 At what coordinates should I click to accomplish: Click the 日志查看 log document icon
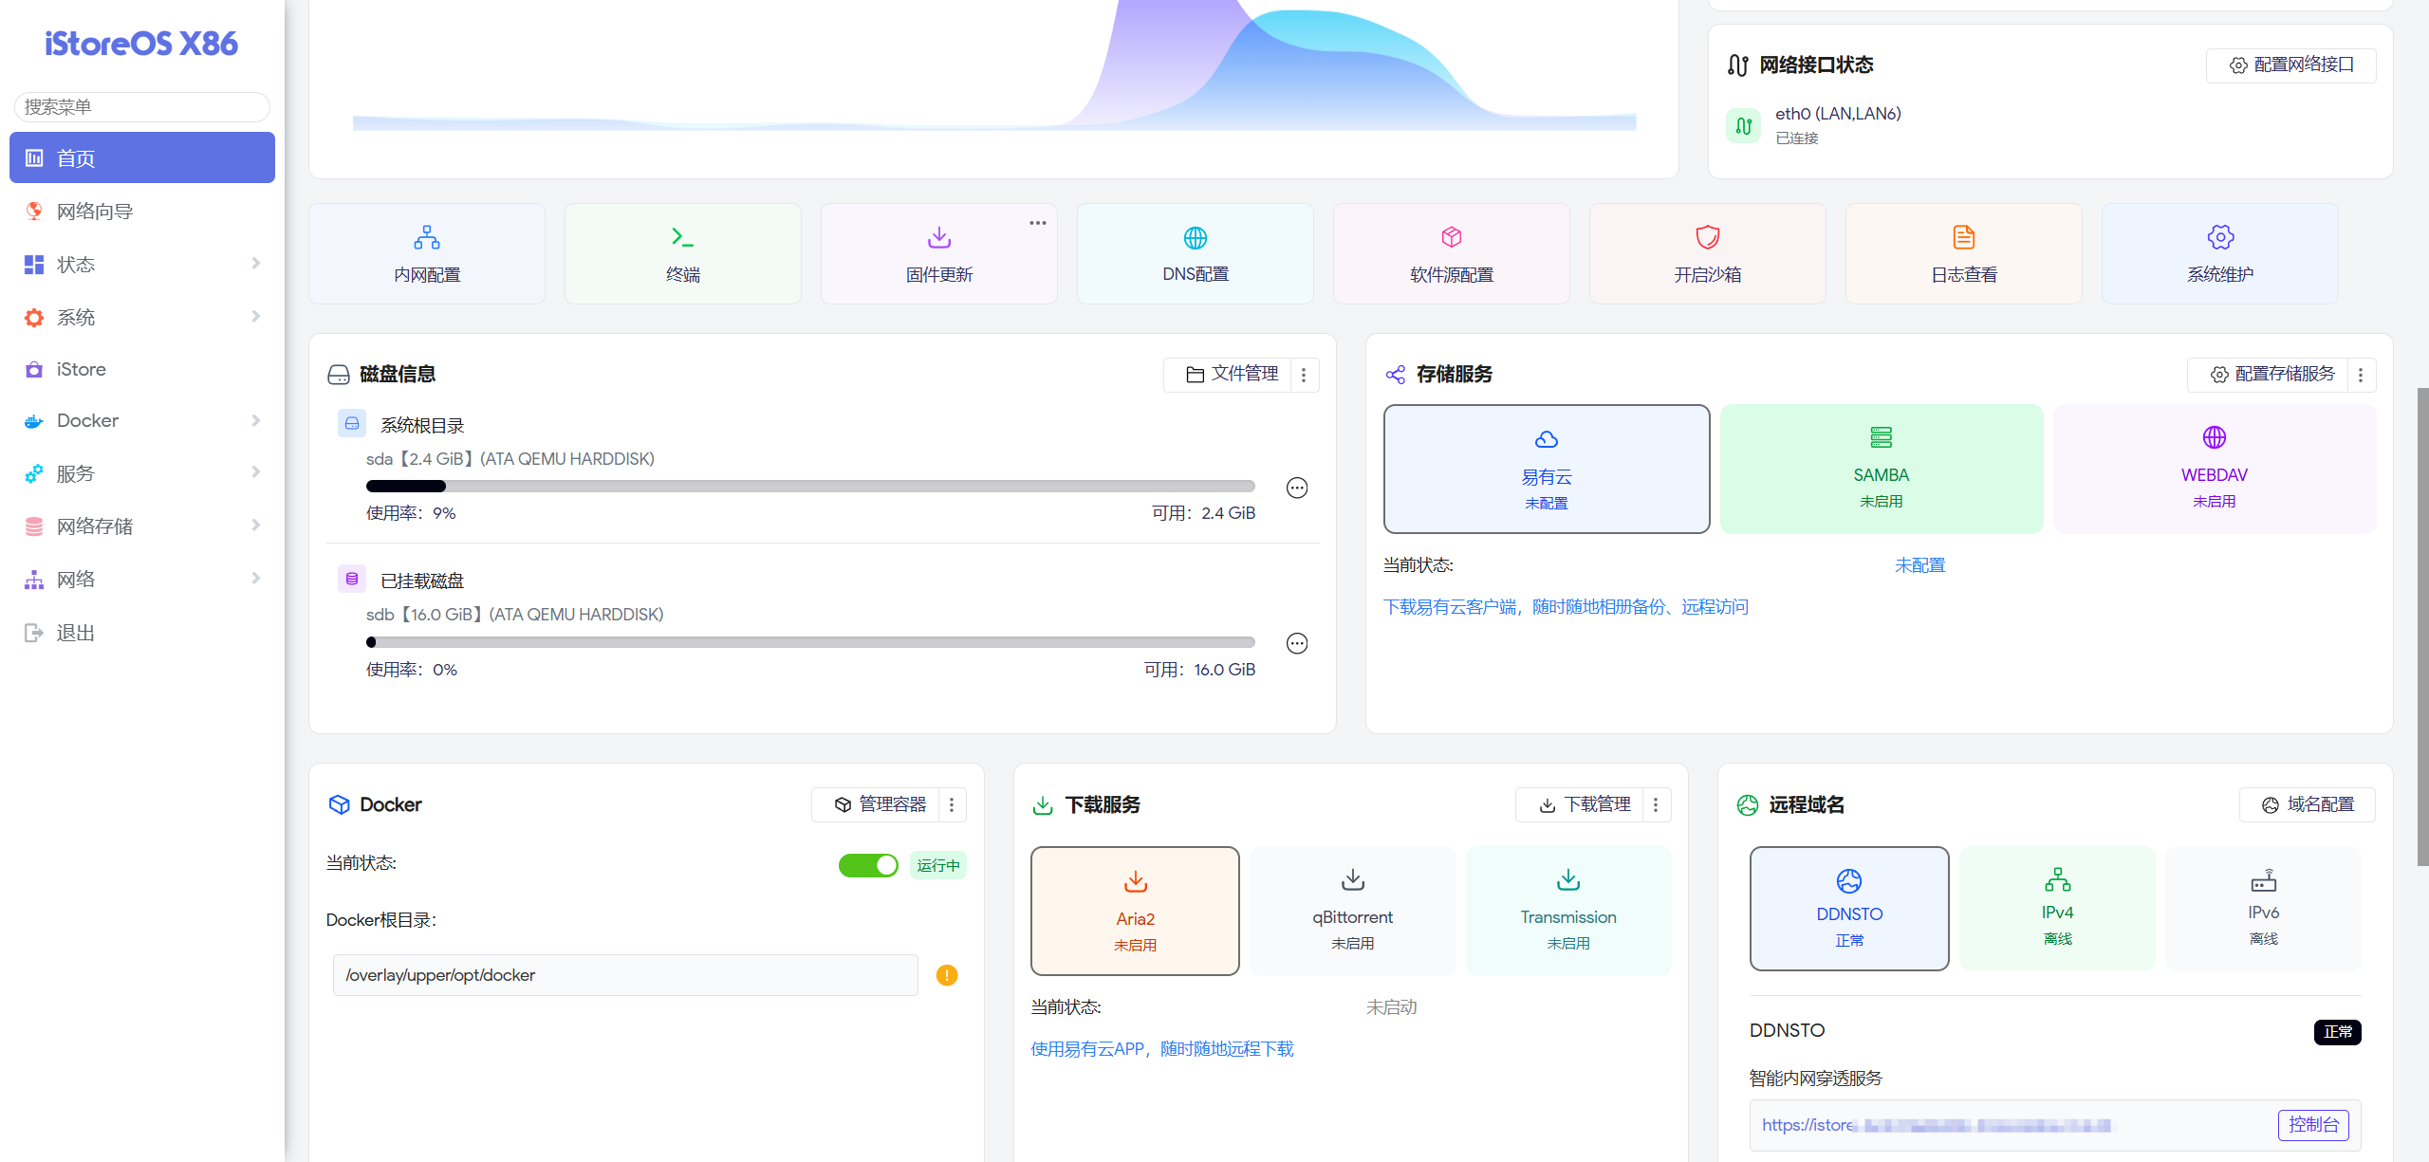pyautogui.click(x=1963, y=237)
